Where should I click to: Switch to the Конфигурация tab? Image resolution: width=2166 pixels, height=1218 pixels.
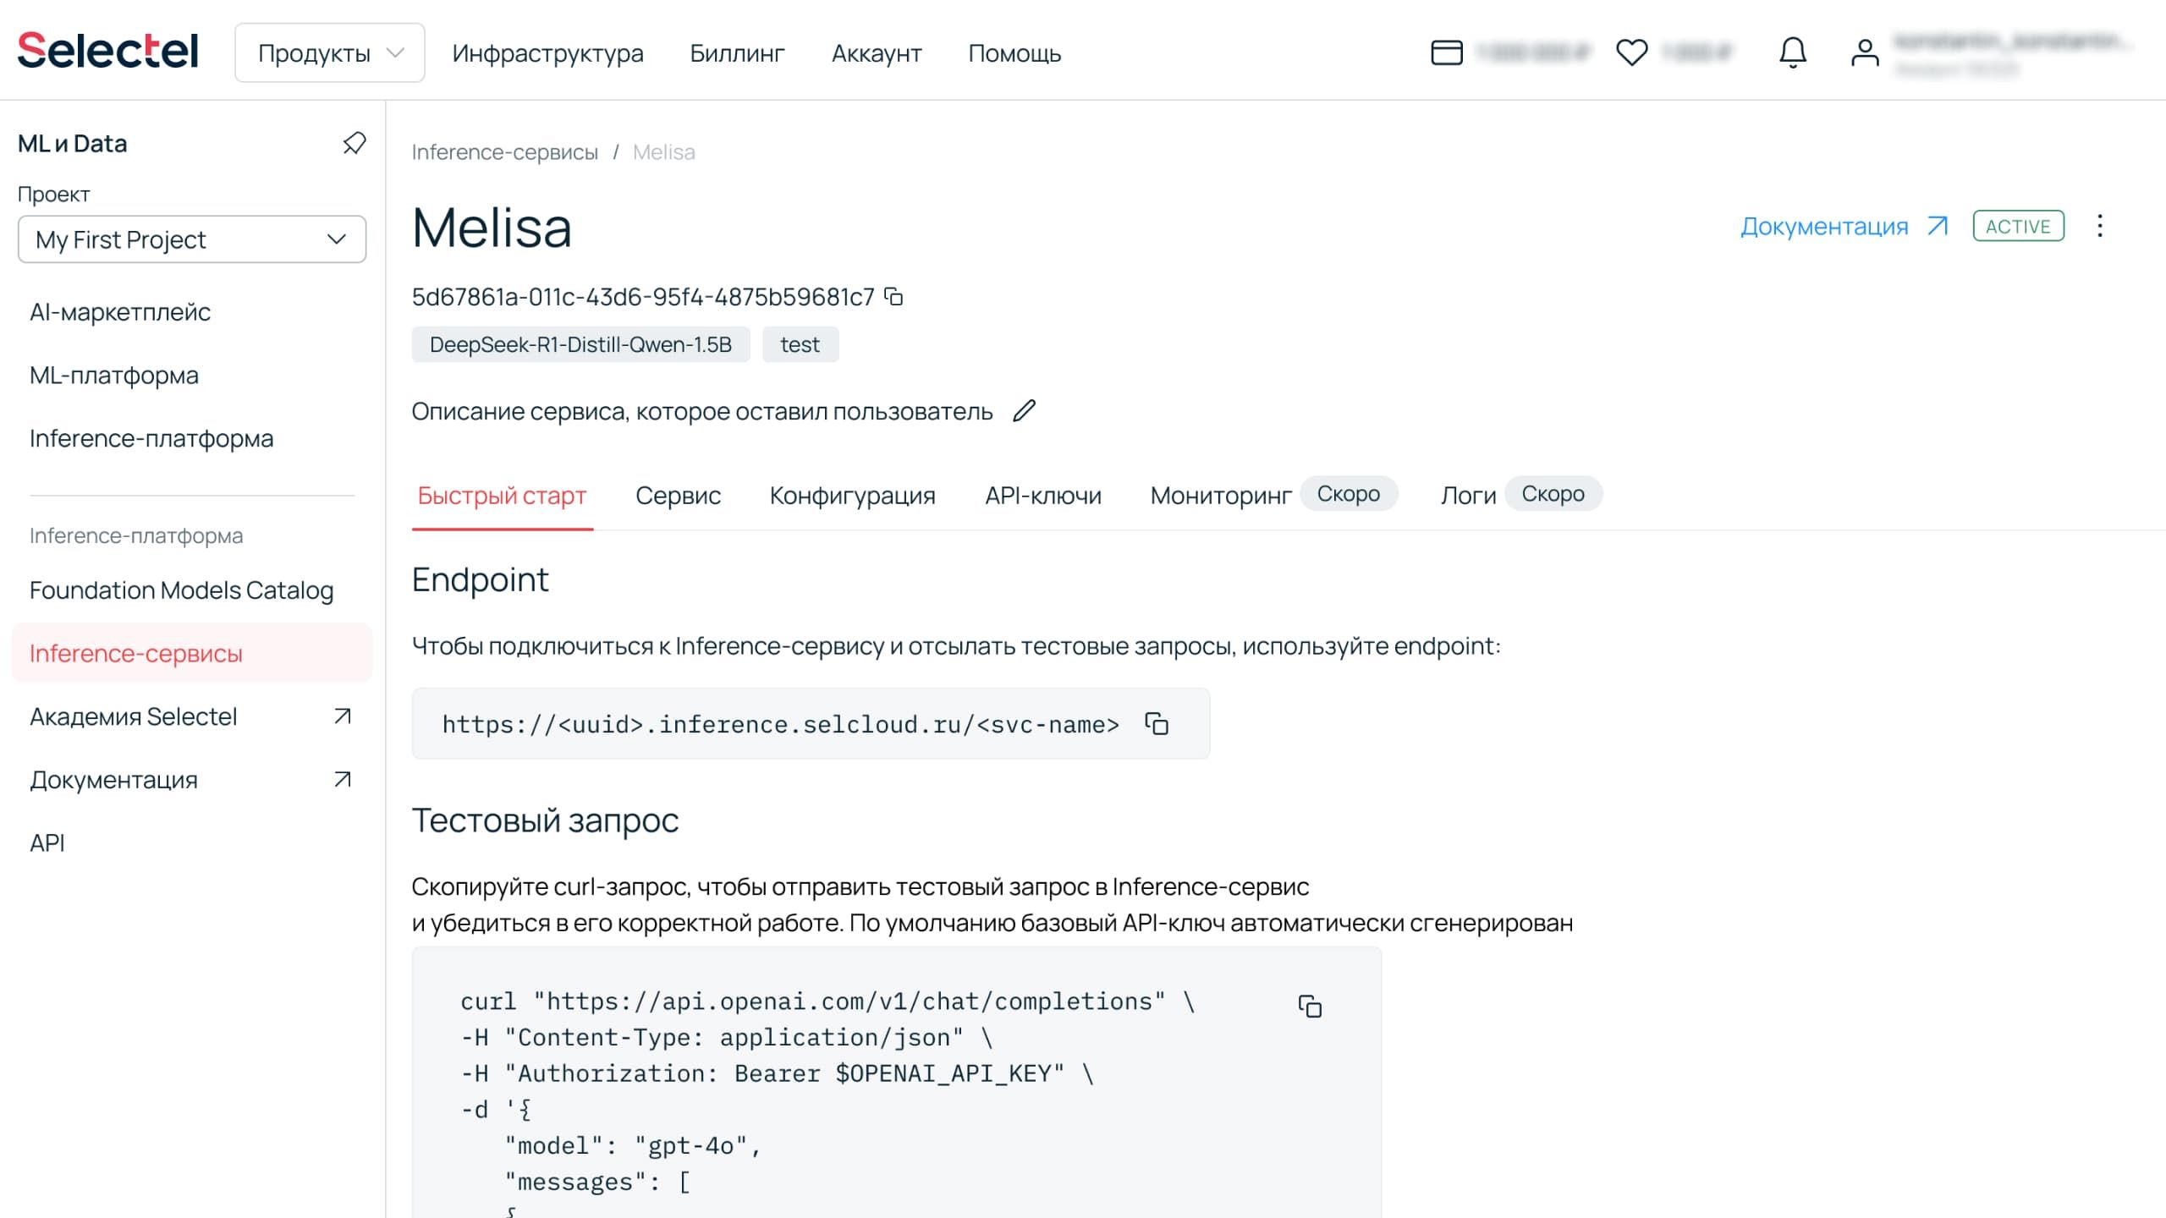point(852,496)
